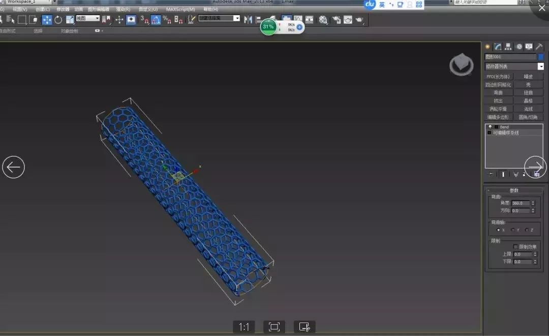Image resolution: width=549 pixels, height=336 pixels.
Task: Open the named selection sets dropdown
Action: (219, 18)
